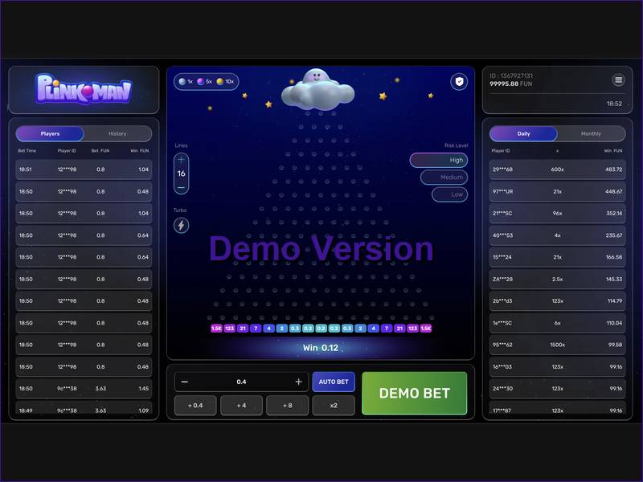
Task: Set risk level to Low
Action: [450, 194]
